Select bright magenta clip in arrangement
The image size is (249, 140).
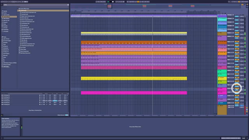pyautogui.click(x=134, y=93)
